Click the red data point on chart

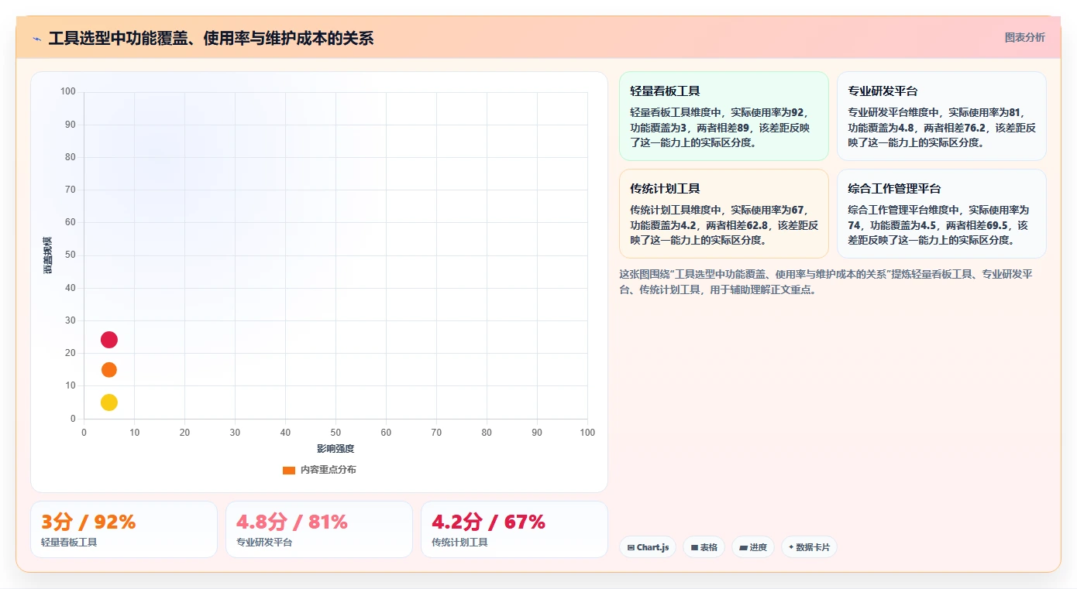(x=109, y=340)
